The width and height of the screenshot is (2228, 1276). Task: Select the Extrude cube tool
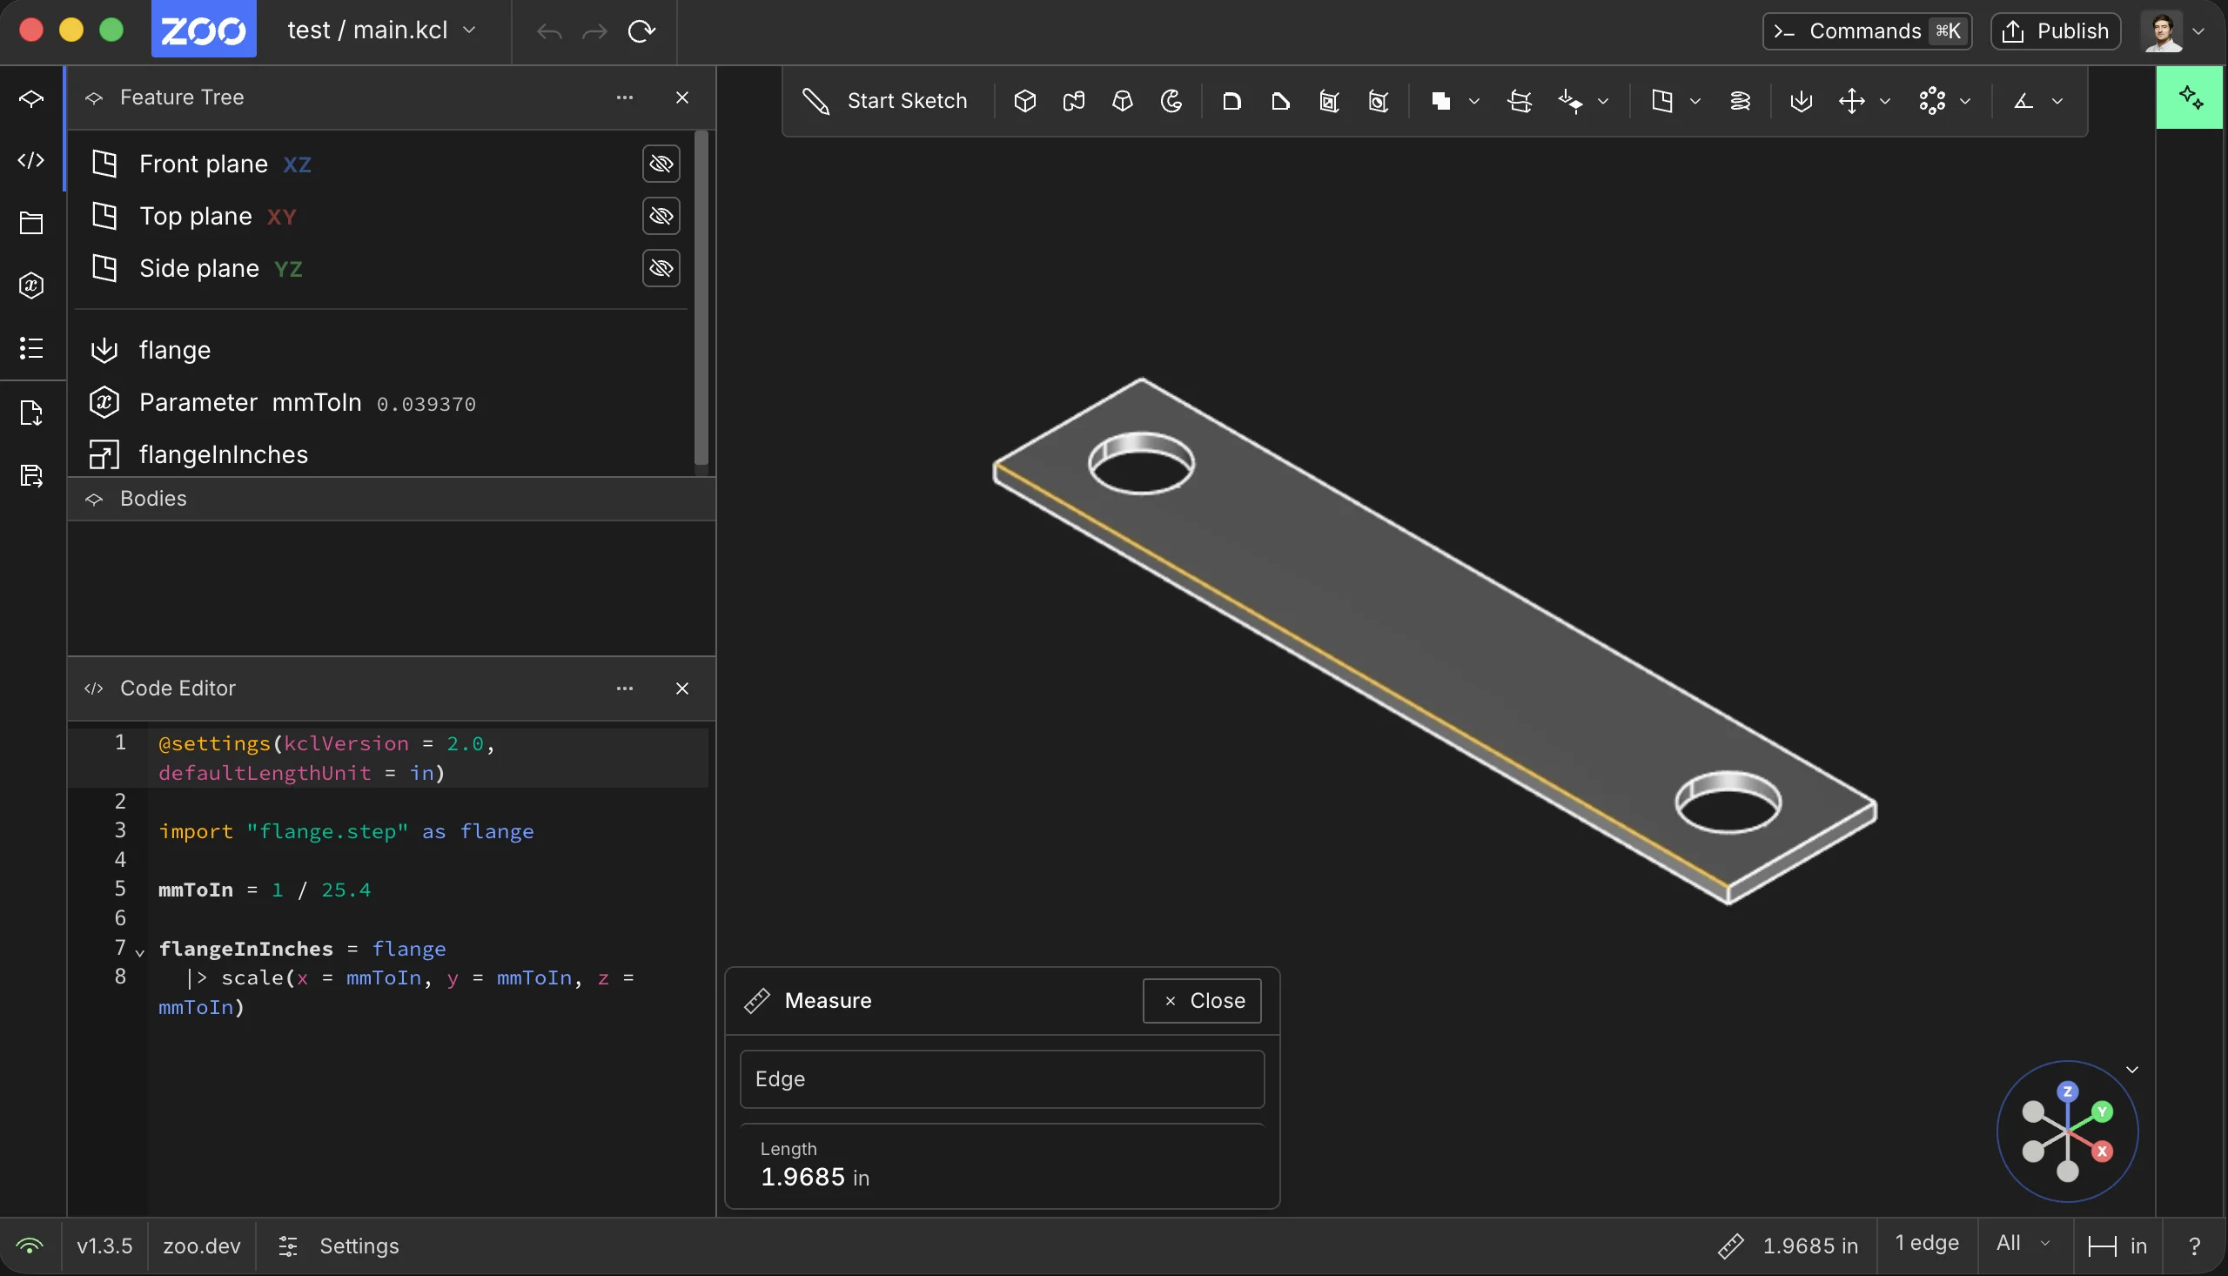(1024, 101)
